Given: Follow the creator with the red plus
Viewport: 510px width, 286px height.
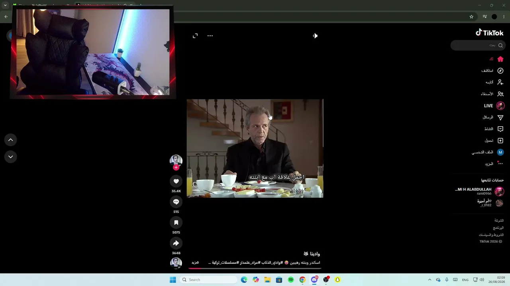Looking at the screenshot, I should pos(176,168).
